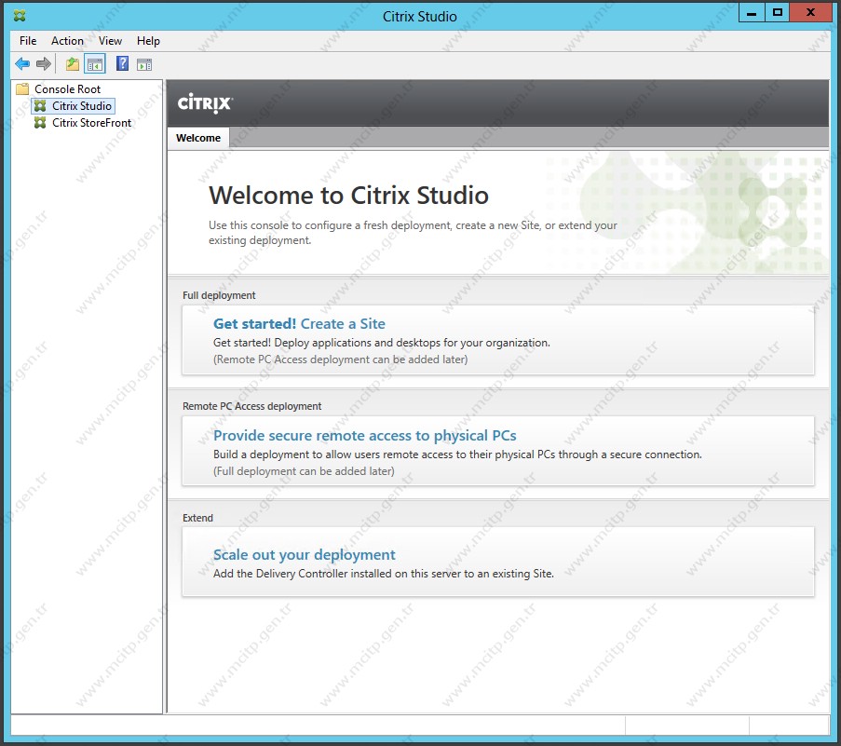
Task: Click 'Build a deployment to allow users' description
Action: coord(457,454)
